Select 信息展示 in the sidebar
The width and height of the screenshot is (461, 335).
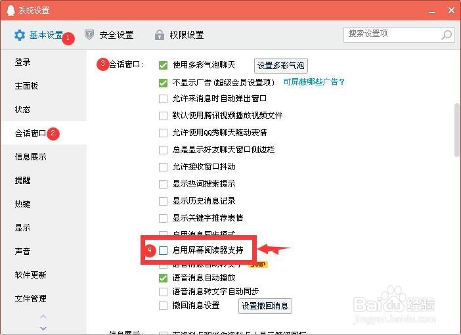(x=31, y=156)
